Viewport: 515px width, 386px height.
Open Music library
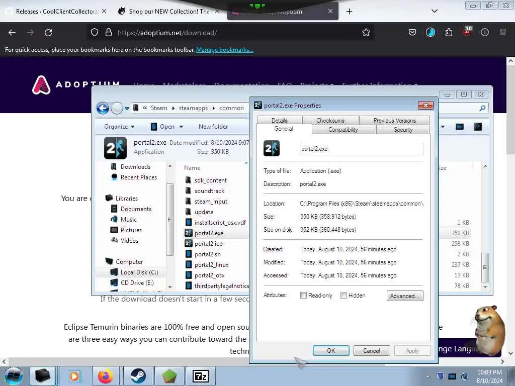128,220
